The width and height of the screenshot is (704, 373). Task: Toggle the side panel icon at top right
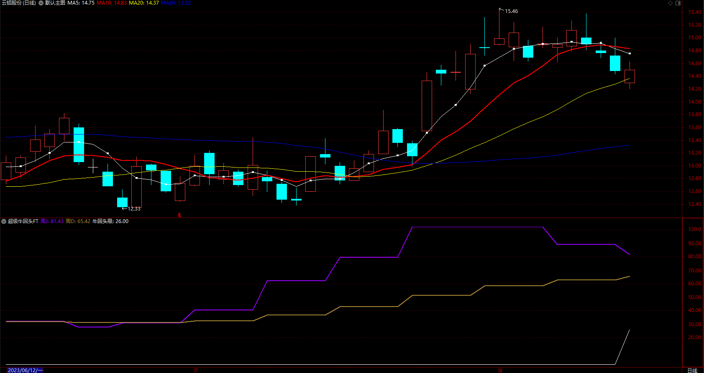678,3
